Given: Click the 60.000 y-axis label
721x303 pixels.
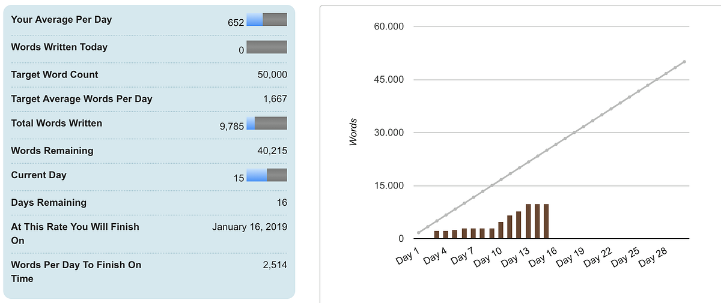Looking at the screenshot, I should pyautogui.click(x=389, y=26).
